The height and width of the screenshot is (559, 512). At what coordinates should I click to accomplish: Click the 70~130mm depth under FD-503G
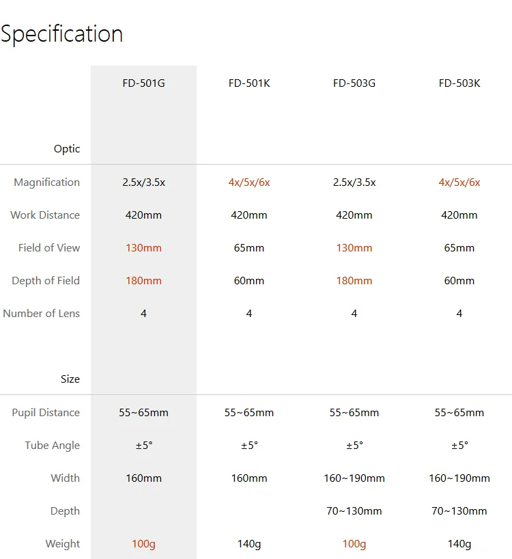[x=354, y=511]
